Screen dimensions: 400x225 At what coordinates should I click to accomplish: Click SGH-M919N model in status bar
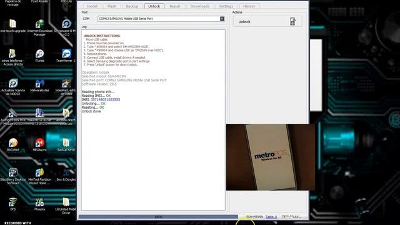tap(254, 217)
